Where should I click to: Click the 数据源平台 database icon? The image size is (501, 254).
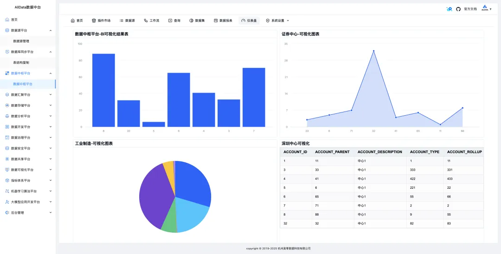(x=7, y=30)
